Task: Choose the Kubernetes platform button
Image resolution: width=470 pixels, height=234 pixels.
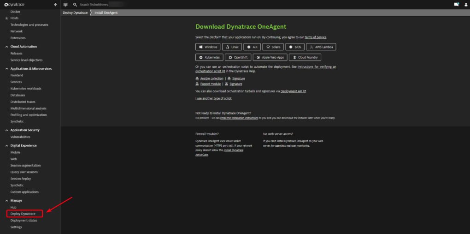Action: (x=209, y=57)
